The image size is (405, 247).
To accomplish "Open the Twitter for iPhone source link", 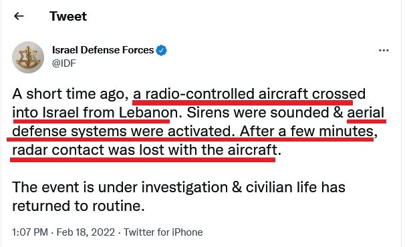I will (163, 232).
